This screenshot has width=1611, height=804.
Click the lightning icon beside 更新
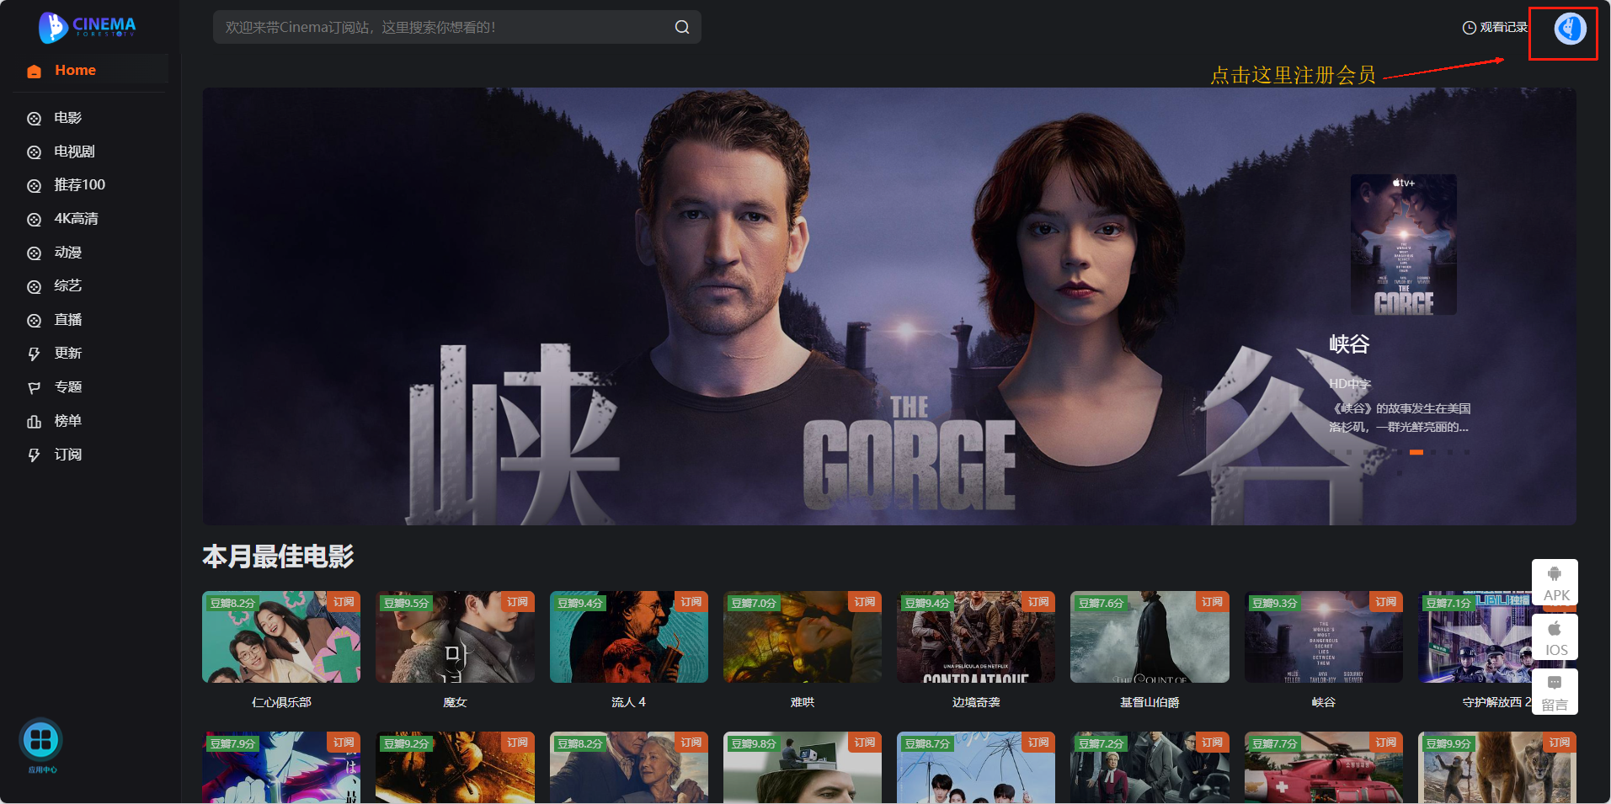tap(34, 354)
